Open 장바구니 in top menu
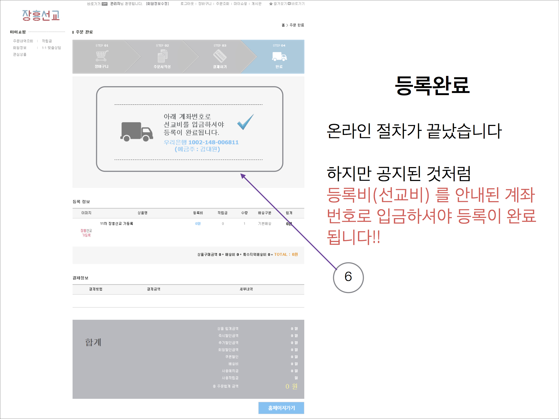 pyautogui.click(x=205, y=4)
